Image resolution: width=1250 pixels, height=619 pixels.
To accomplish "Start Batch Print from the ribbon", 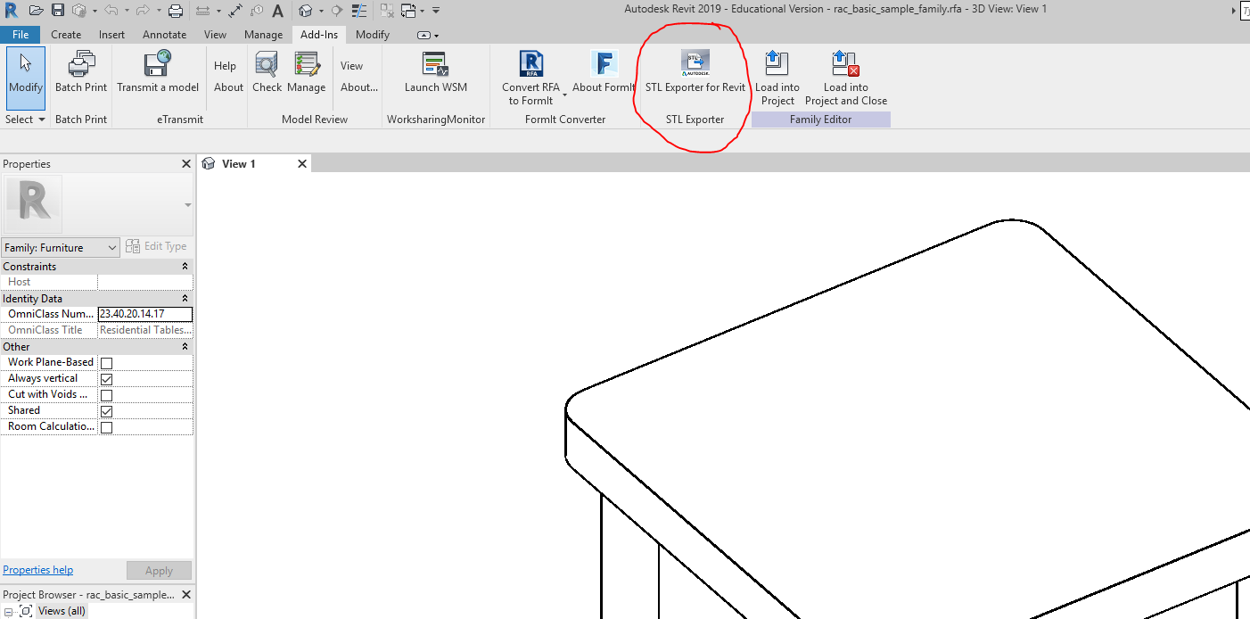I will click(x=80, y=71).
